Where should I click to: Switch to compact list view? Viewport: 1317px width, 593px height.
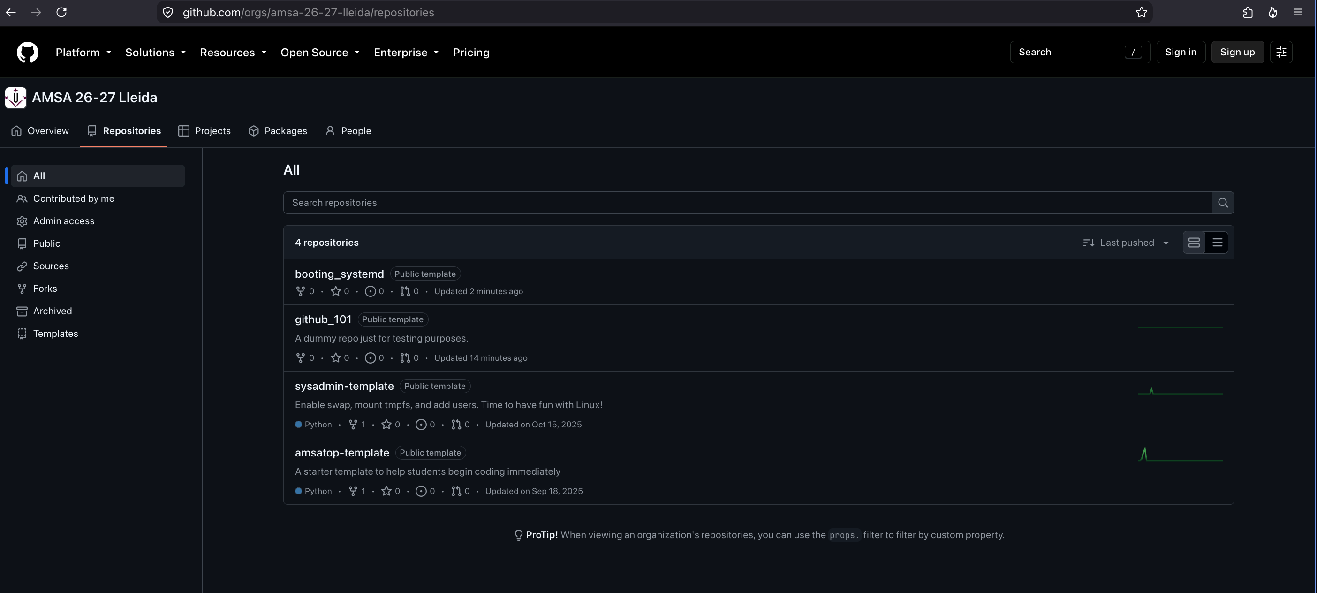(x=1217, y=242)
